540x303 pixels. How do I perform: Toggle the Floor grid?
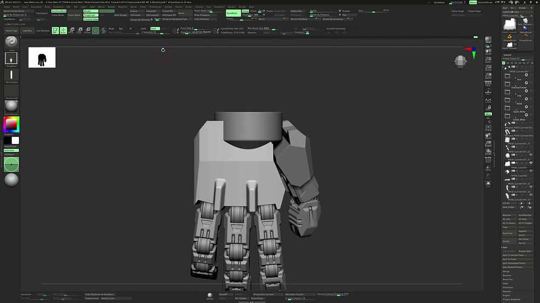(x=488, y=92)
